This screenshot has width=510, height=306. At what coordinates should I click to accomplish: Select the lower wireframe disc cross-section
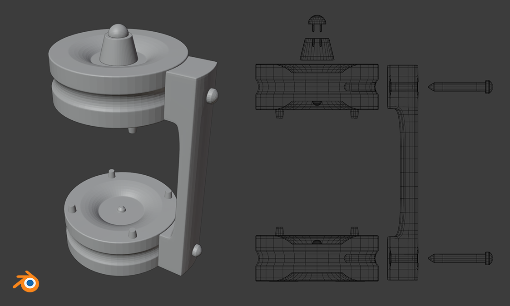[317, 258]
